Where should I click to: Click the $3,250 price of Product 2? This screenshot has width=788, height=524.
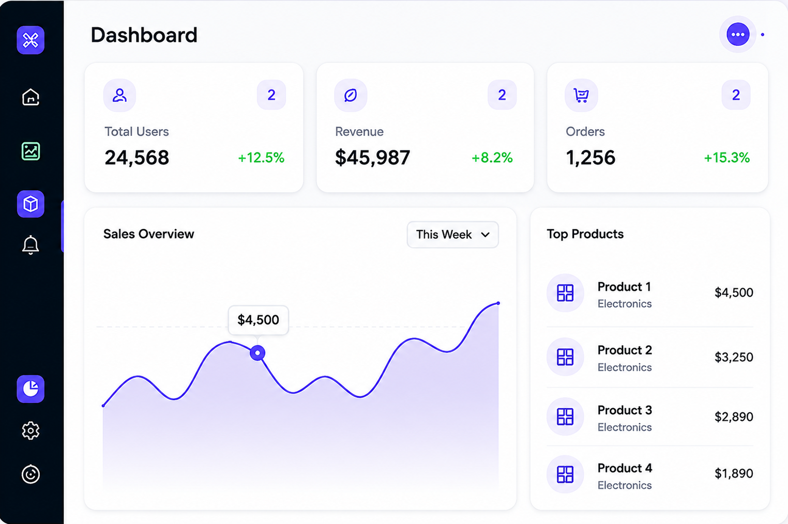(x=734, y=357)
